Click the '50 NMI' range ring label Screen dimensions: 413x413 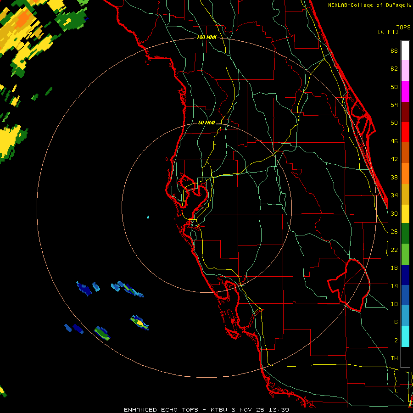tap(206, 123)
